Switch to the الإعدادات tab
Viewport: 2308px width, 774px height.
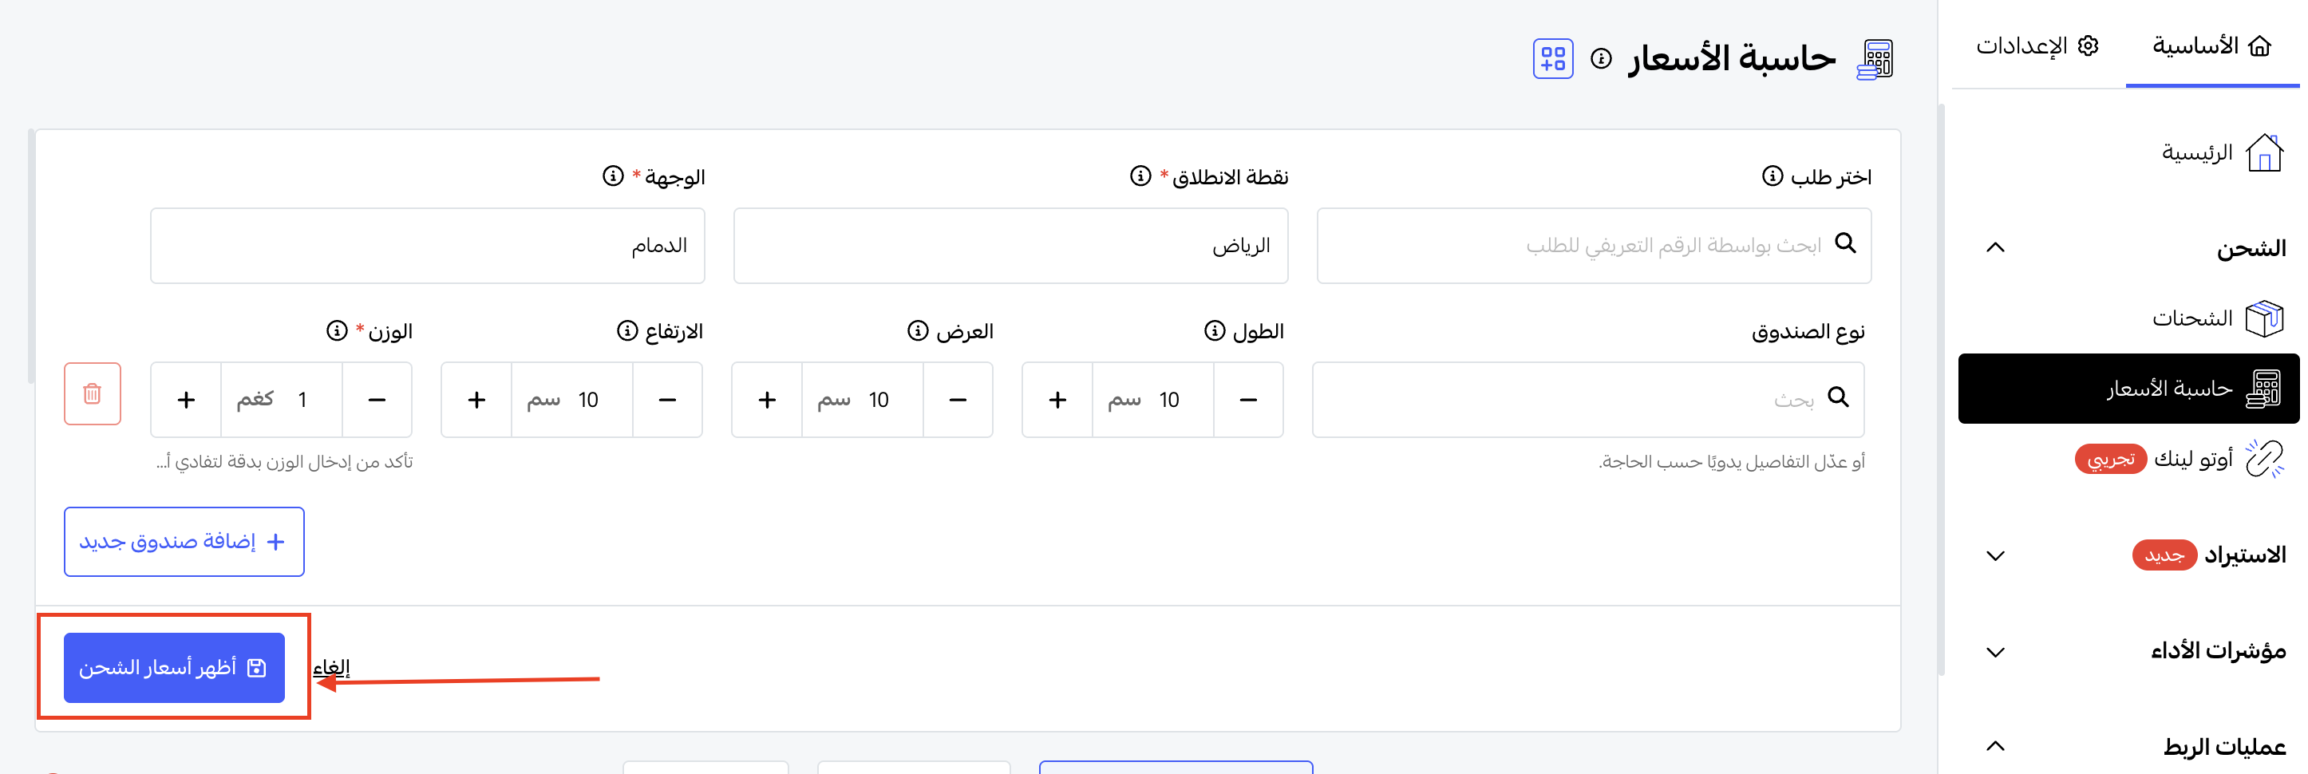2037,45
